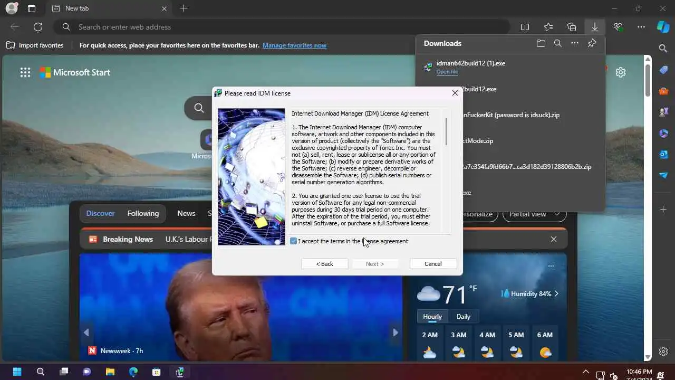675x380 pixels.
Task: Click Import favorites
Action: (35, 45)
